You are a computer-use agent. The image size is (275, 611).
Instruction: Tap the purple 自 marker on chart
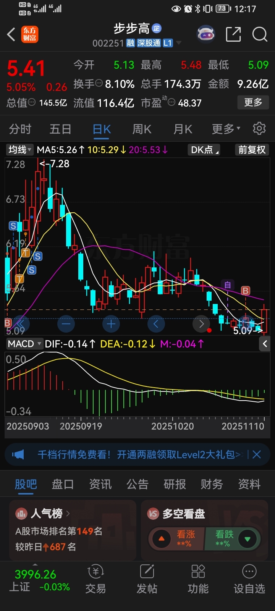[x=228, y=285]
